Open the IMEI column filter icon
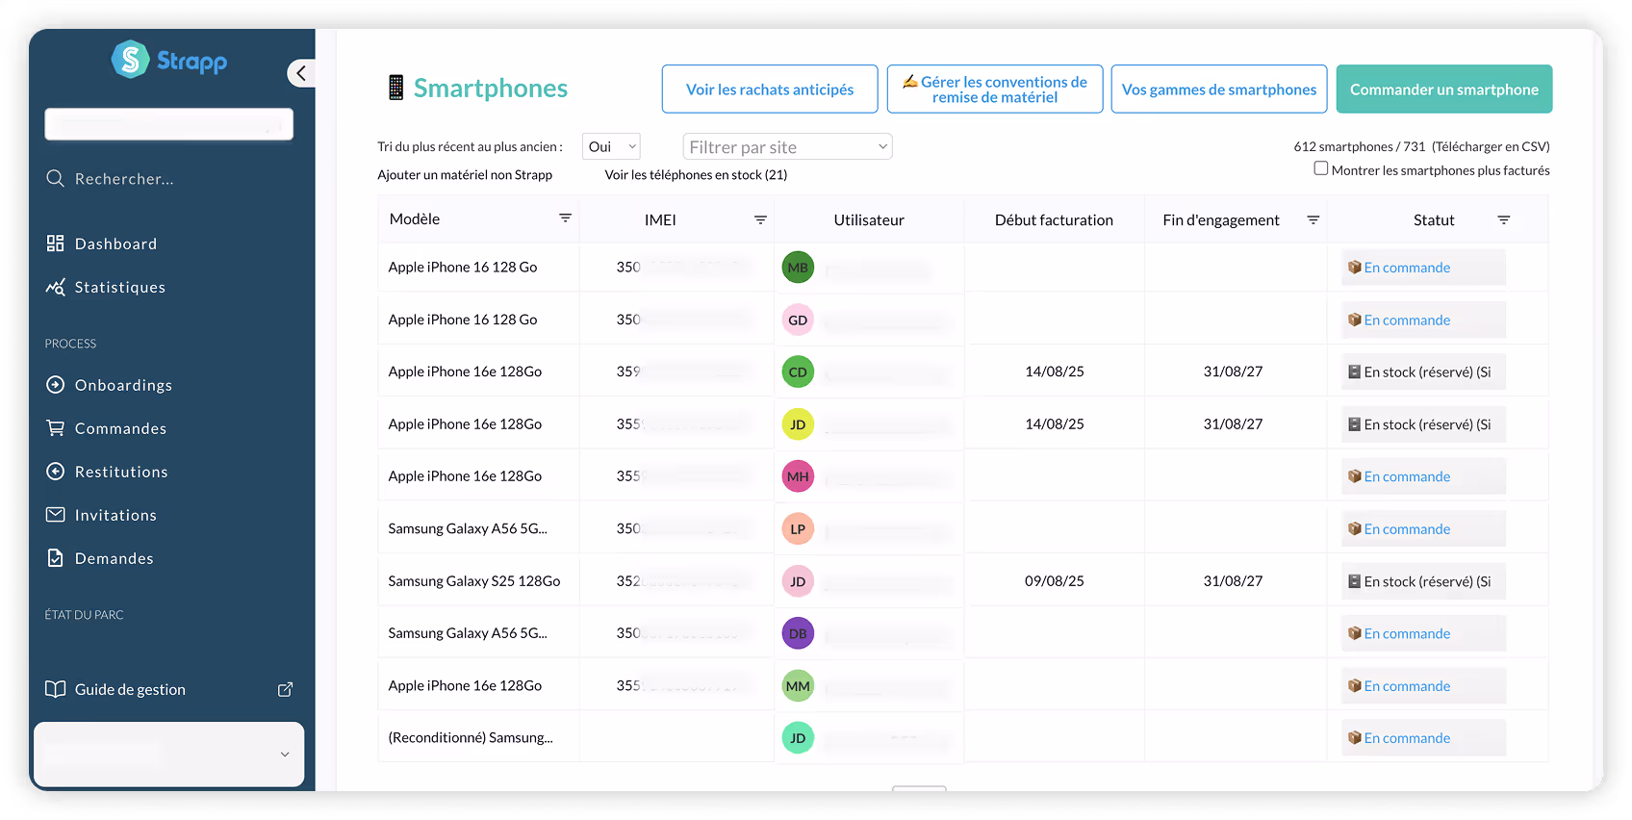1632x820 pixels. tap(760, 220)
